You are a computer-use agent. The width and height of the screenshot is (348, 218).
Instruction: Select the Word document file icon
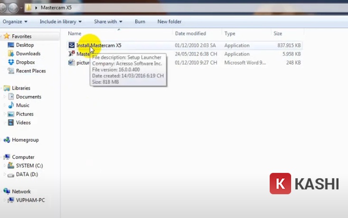click(x=72, y=63)
